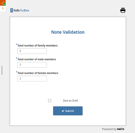Click the required asterisk beside family members
Image resolution: width=135 pixels, height=133 pixels.
coord(16,44)
